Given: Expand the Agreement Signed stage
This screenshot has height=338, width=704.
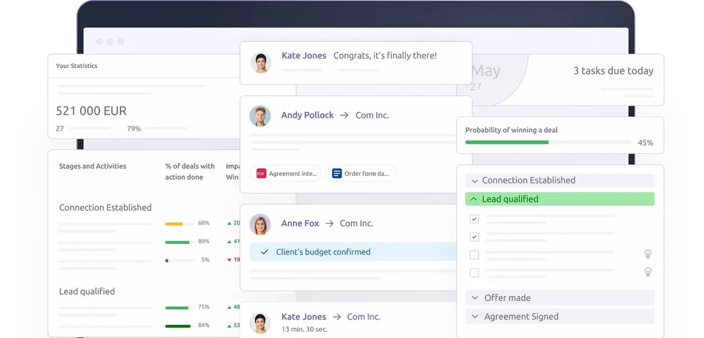Looking at the screenshot, I should [x=474, y=317].
